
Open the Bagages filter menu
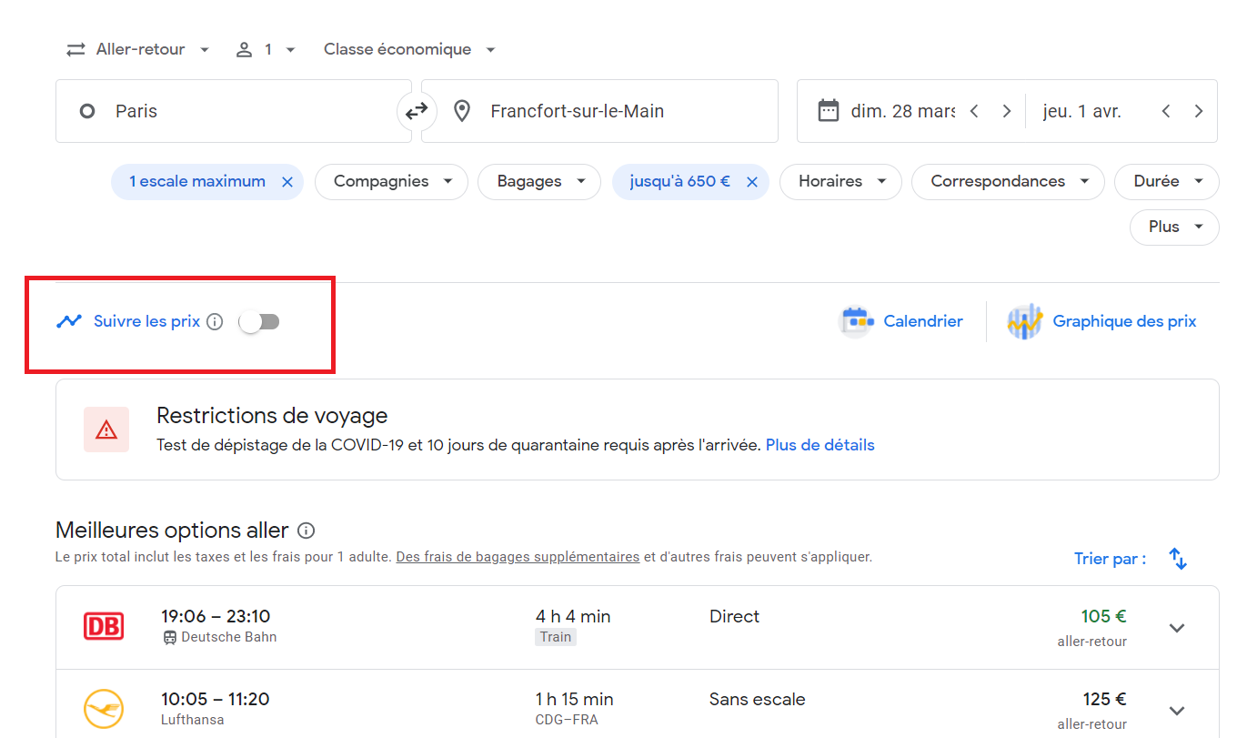[x=539, y=182]
